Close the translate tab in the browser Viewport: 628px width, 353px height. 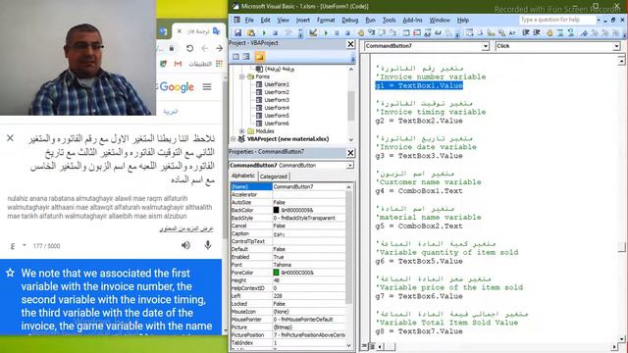(x=180, y=30)
